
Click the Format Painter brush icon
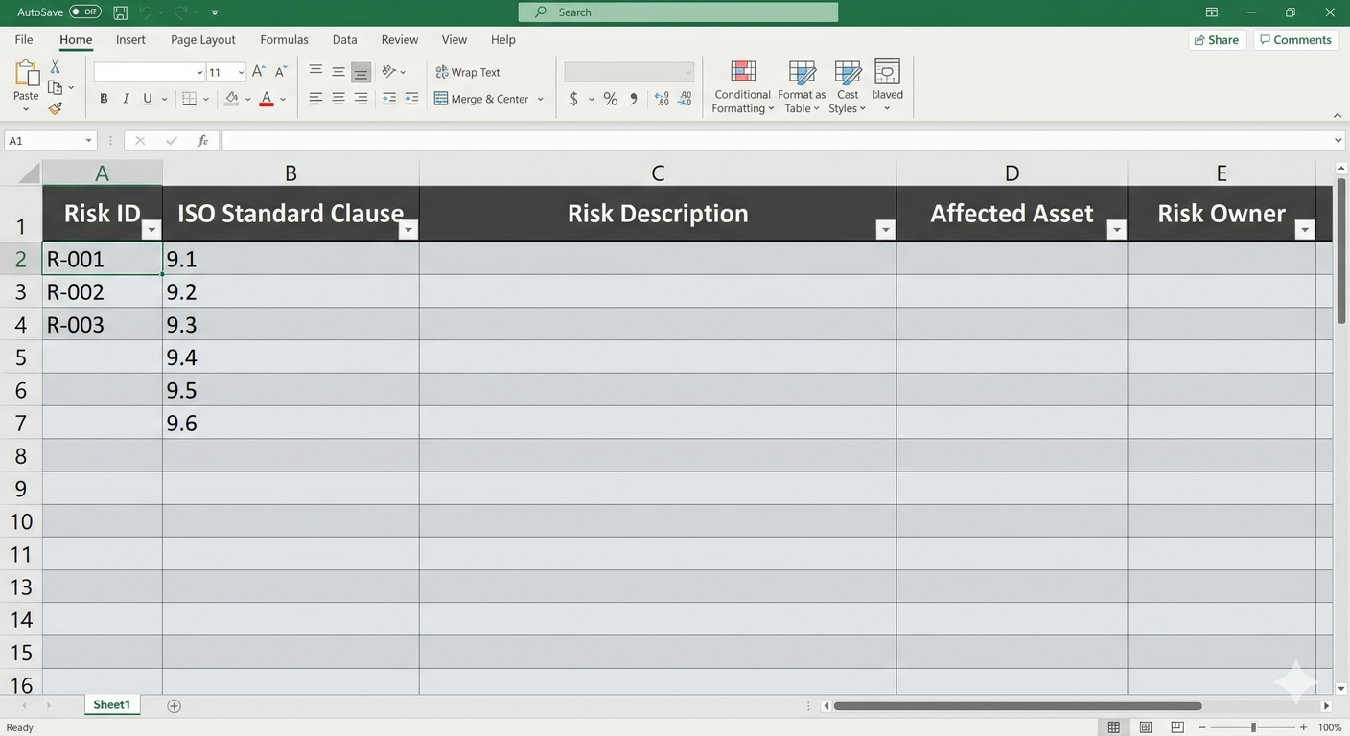click(56, 108)
